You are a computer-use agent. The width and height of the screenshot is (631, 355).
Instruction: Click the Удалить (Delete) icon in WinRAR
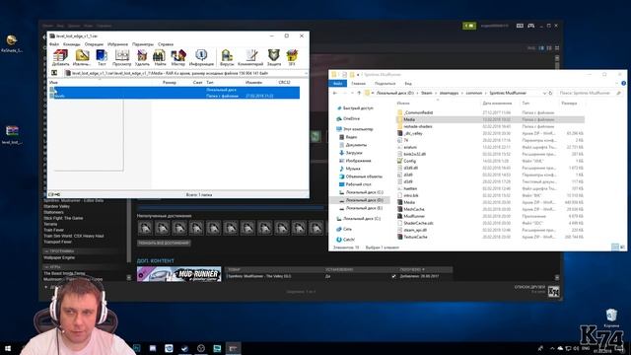(x=142, y=57)
